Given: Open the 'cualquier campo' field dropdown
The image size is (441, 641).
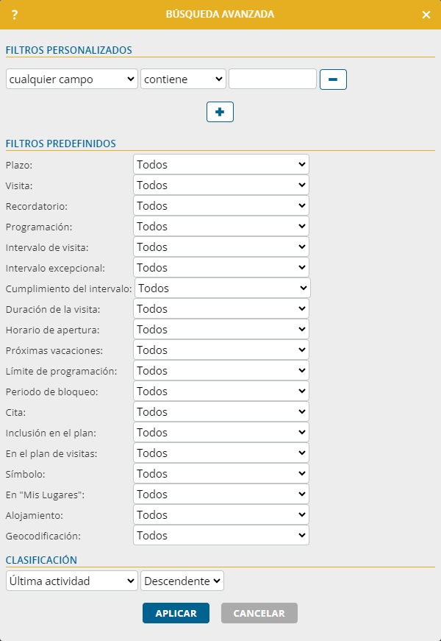Looking at the screenshot, I should 72,79.
